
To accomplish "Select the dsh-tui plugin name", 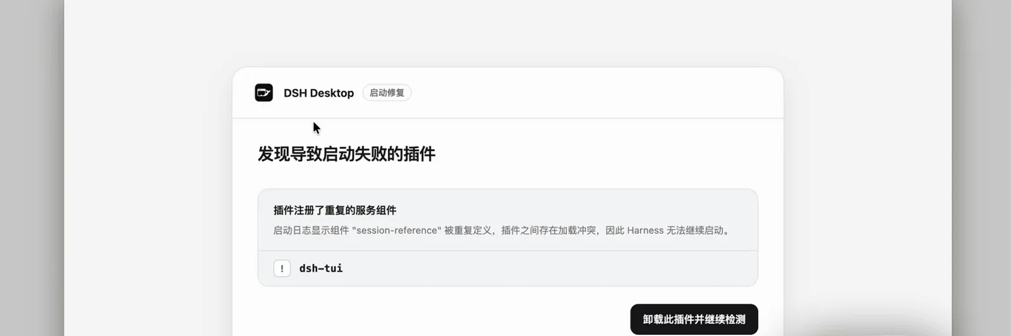I will pos(321,268).
